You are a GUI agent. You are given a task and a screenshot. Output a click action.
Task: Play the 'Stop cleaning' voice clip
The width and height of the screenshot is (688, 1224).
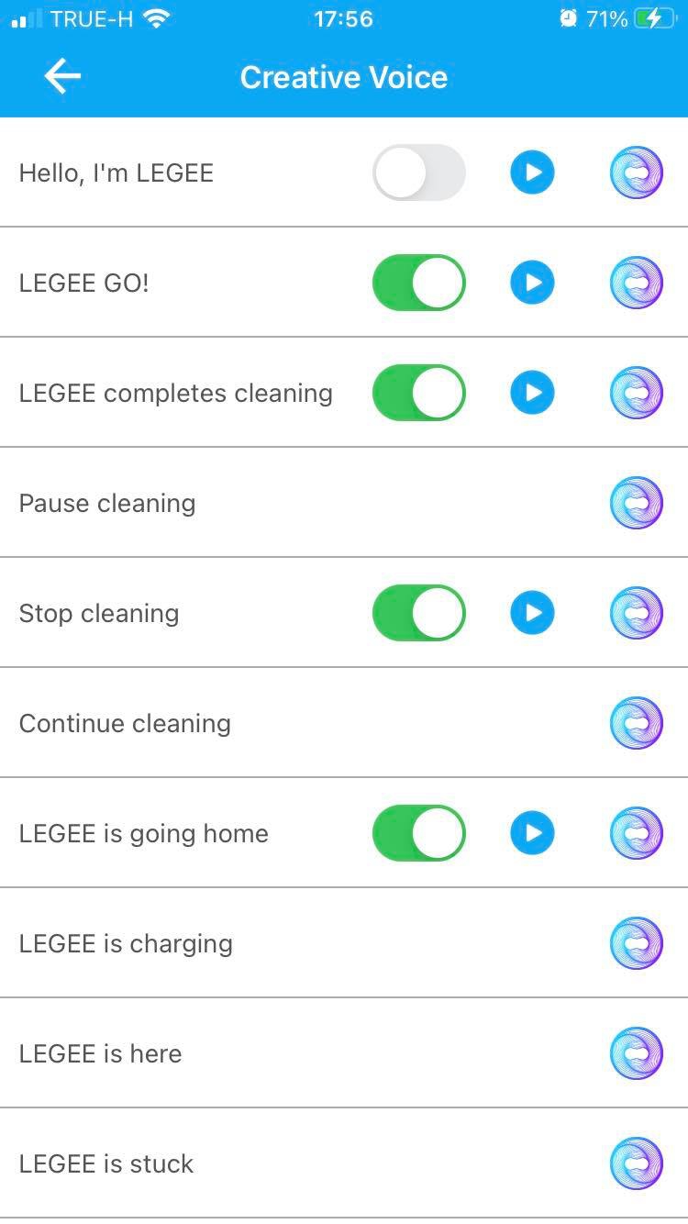[532, 613]
